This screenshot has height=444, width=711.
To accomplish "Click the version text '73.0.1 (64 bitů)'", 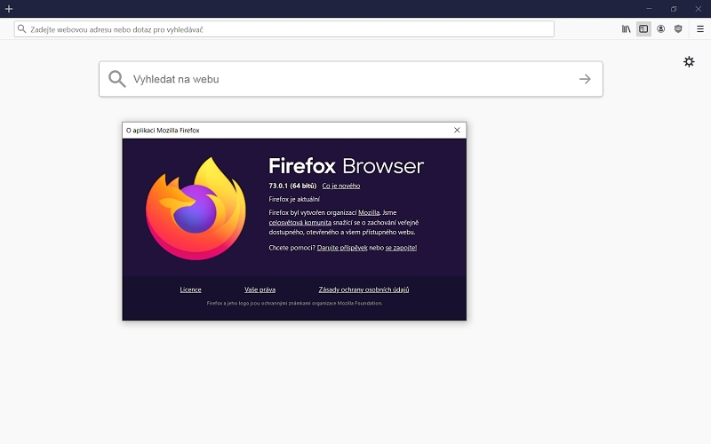I will pos(292,186).
